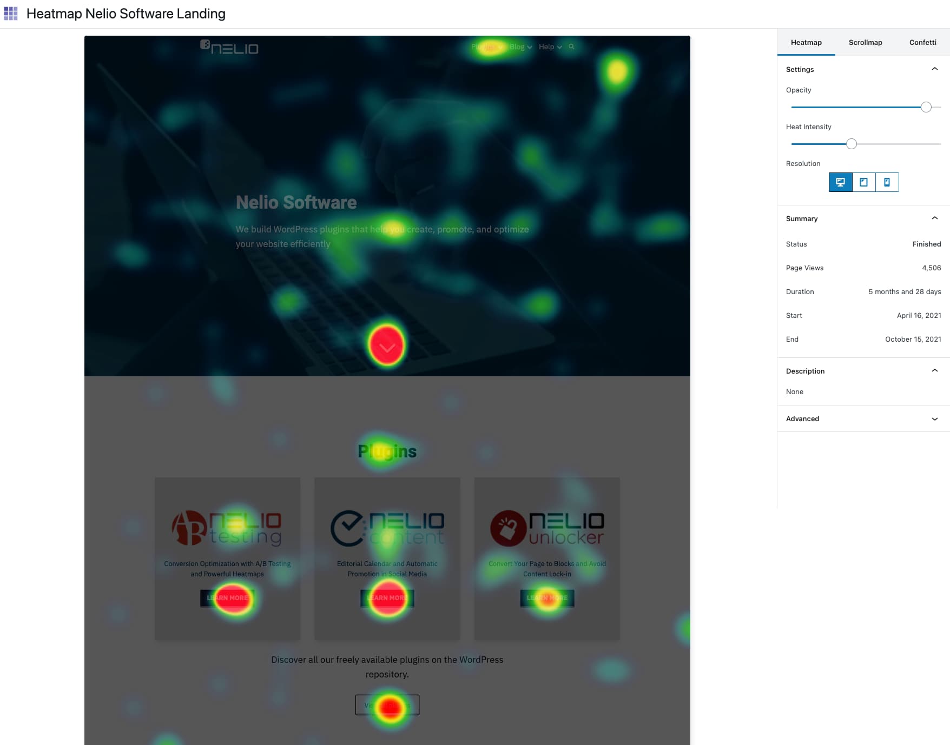Viewport: 950px width, 745px height.
Task: Click the End date October 15, 2021
Action: [x=913, y=340]
